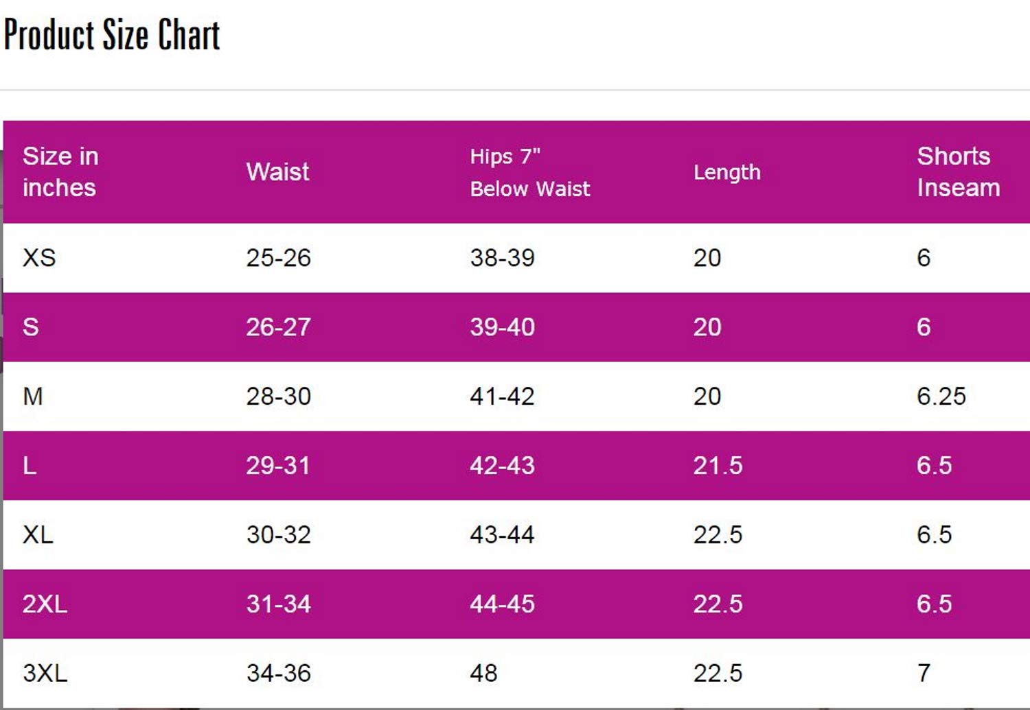1030x710 pixels.
Task: Select the 2XL size row label
Action: [45, 604]
